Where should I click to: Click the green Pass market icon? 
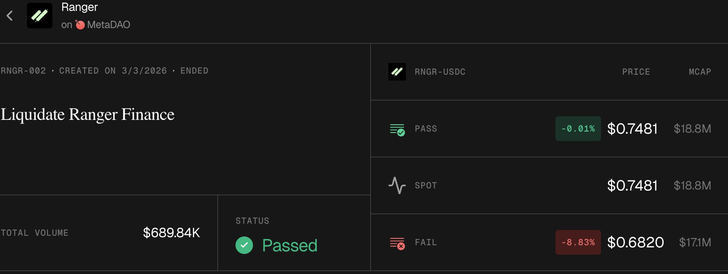397,129
